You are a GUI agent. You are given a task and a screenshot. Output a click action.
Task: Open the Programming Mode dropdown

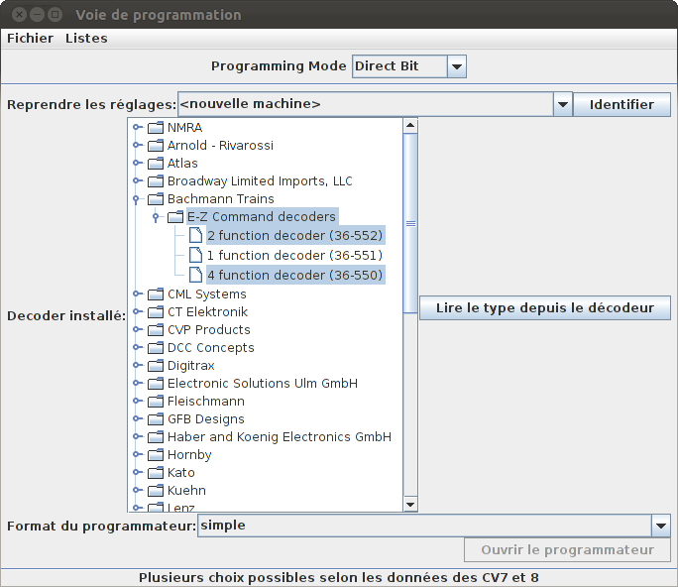(457, 66)
